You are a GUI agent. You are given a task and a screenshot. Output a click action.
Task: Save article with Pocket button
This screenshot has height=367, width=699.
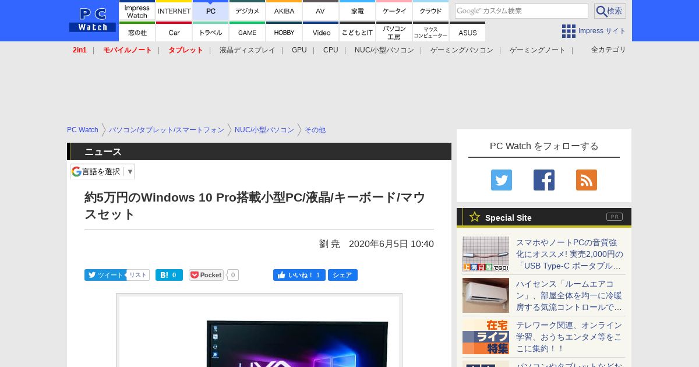(x=206, y=275)
